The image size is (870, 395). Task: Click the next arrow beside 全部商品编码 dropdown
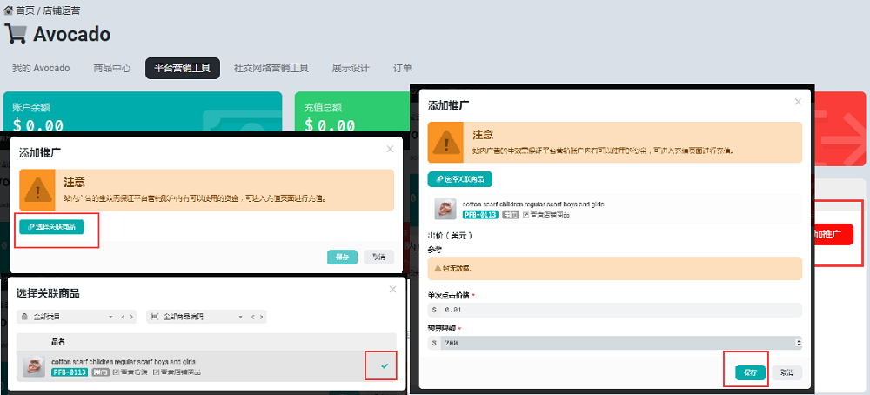click(x=261, y=317)
